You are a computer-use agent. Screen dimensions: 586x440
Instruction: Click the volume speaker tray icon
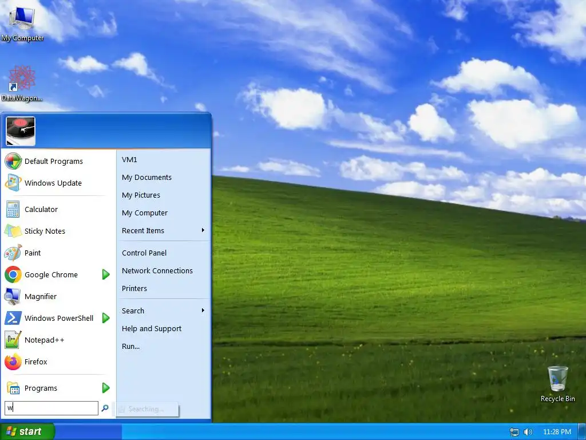[528, 432]
